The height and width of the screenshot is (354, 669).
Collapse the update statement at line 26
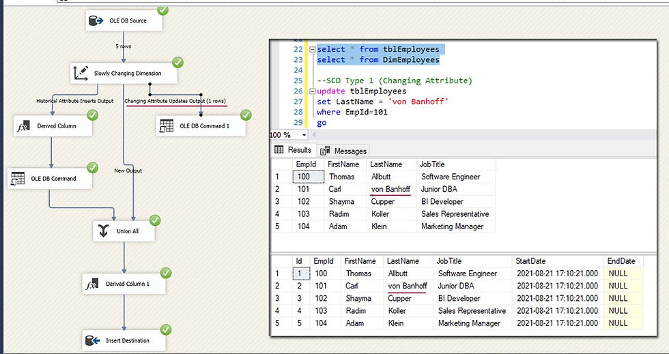[x=313, y=91]
